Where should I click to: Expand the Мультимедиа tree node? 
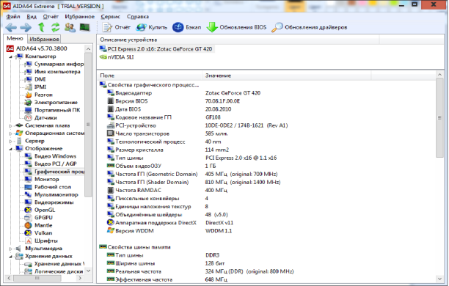[x=10, y=249]
